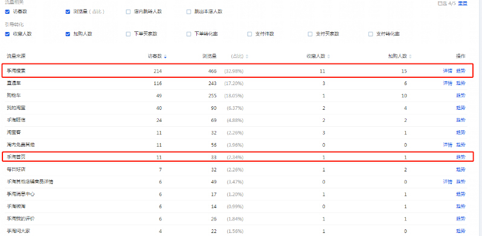
Task: Enable the 店内跳转人数 checkbox
Action: 128,12
